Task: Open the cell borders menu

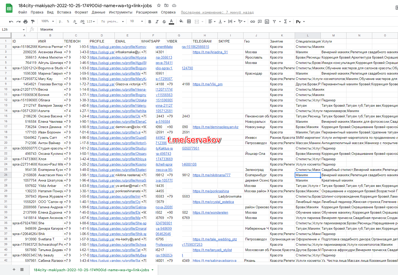Action: pos(189,21)
